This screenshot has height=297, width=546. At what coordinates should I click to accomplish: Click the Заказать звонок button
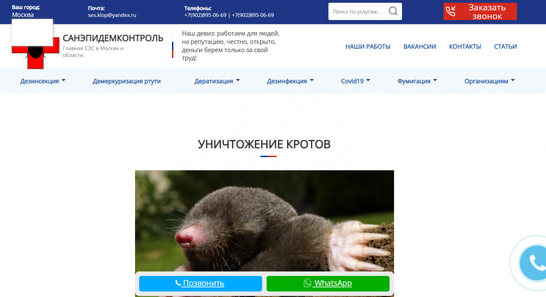point(480,11)
